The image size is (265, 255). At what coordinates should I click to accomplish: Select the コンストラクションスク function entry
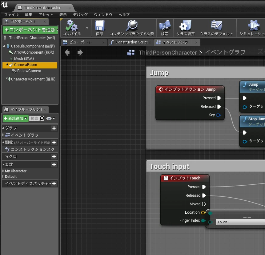[30, 149]
